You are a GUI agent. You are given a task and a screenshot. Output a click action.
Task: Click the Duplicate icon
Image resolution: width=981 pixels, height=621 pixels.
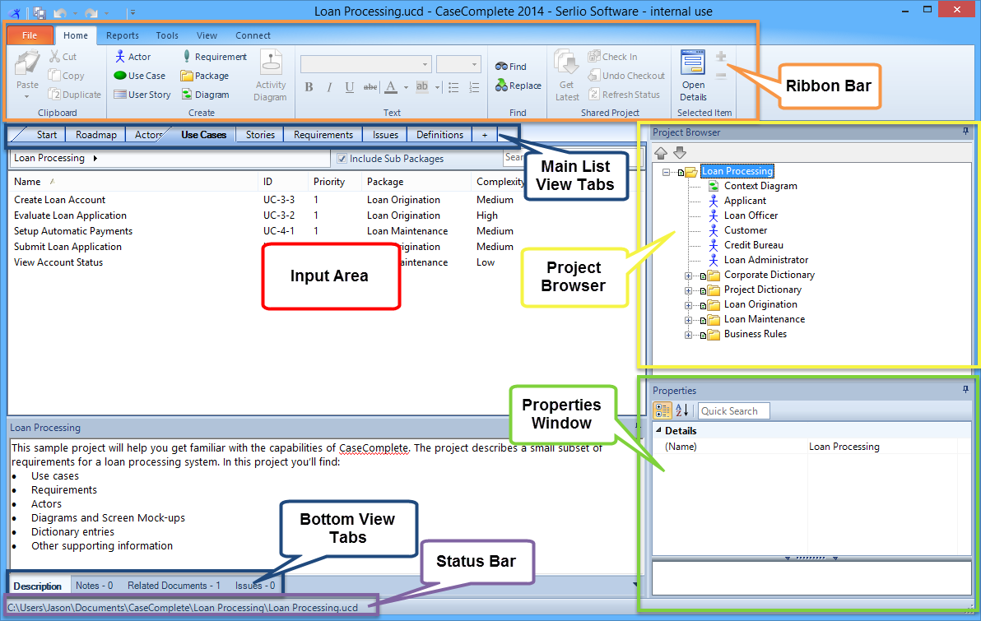coord(55,95)
